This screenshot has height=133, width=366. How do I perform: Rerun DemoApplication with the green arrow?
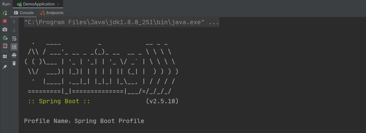point(5,13)
